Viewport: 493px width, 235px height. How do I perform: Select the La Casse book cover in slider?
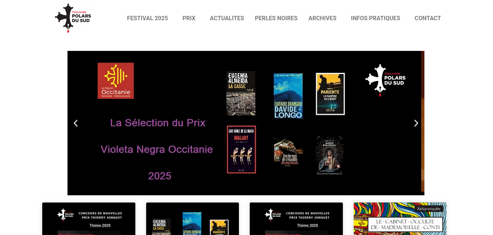(241, 93)
